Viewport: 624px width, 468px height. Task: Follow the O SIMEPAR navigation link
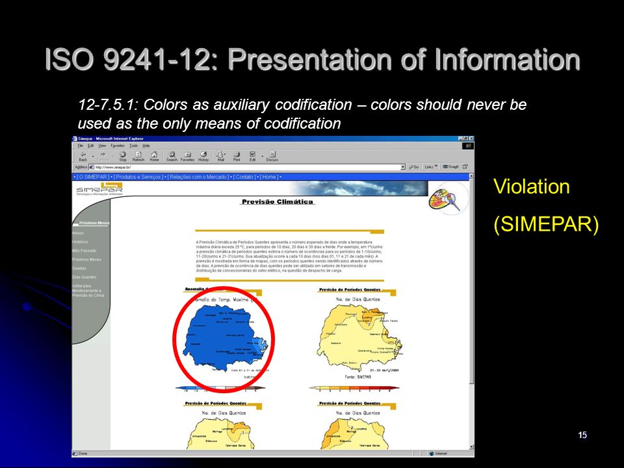pyautogui.click(x=94, y=177)
